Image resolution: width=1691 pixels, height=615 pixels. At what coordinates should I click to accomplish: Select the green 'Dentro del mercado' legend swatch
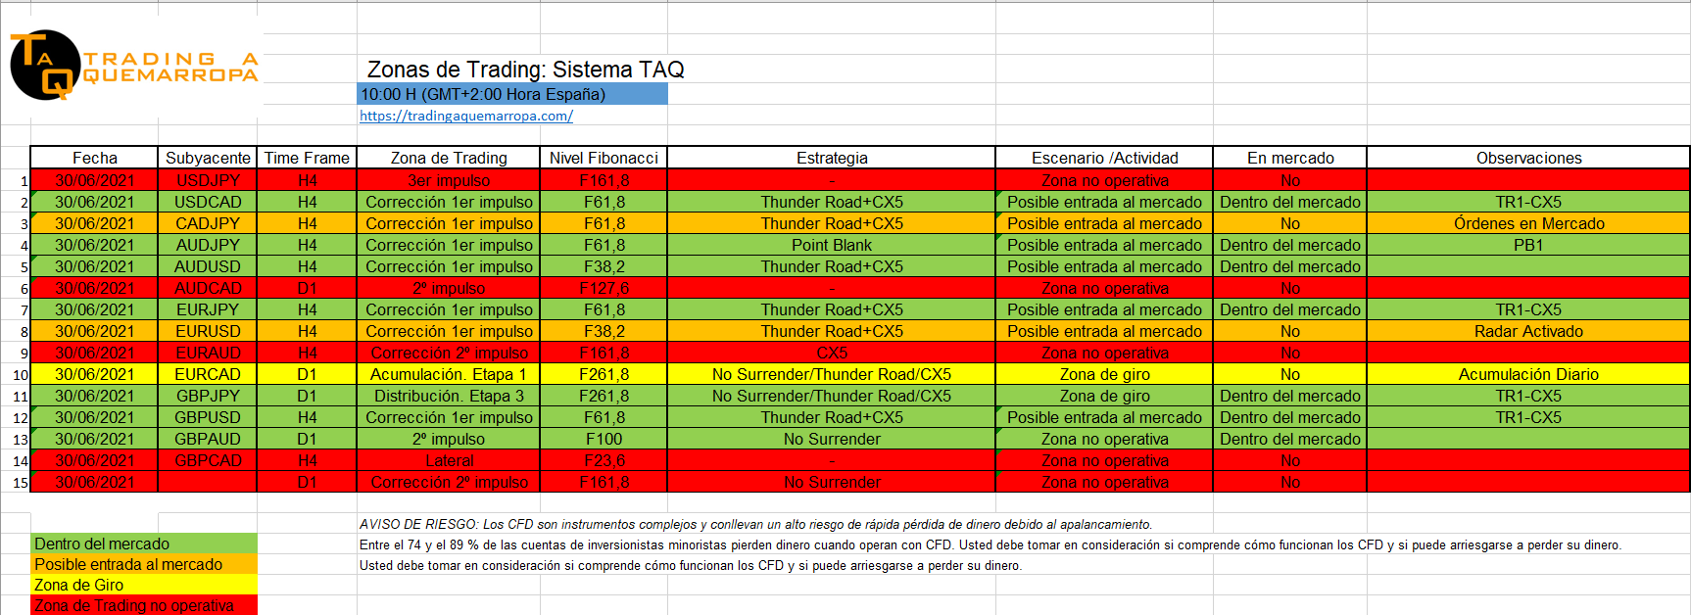[143, 544]
